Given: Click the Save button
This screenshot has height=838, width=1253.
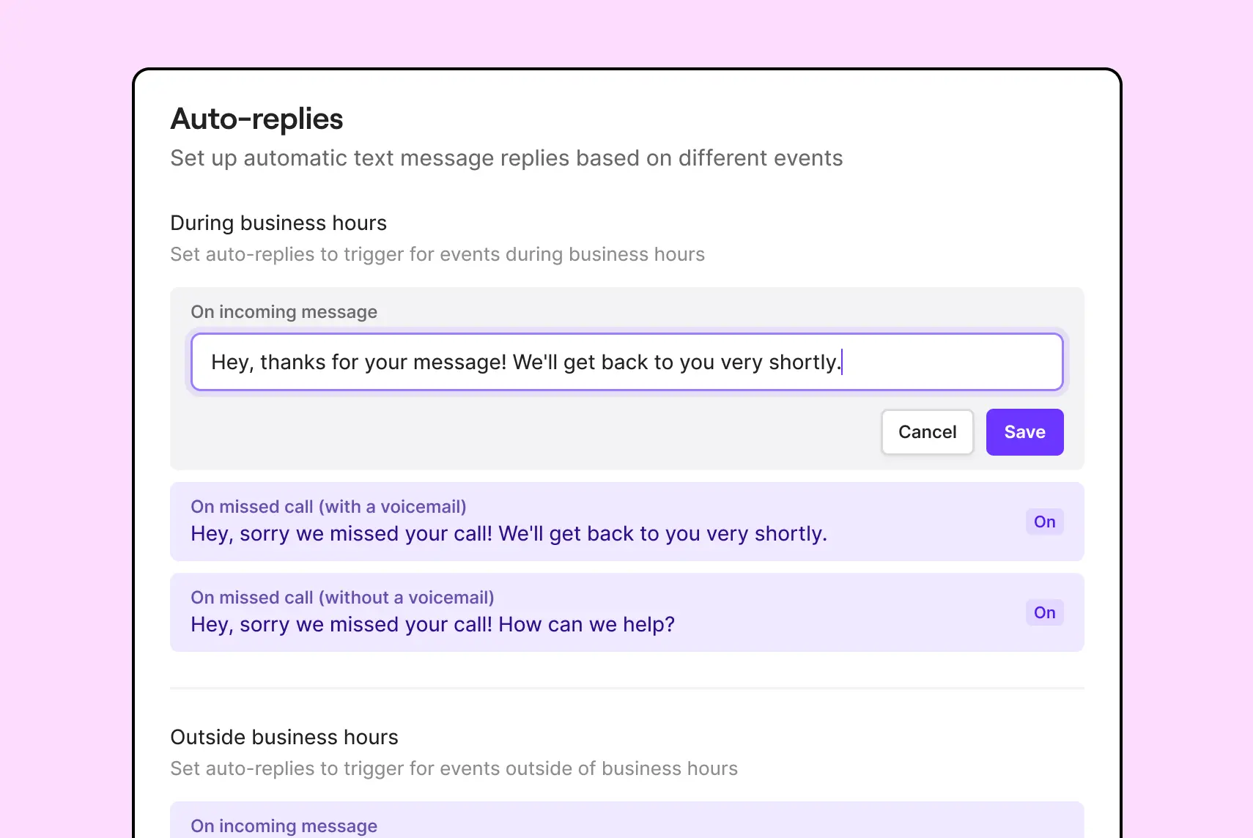Looking at the screenshot, I should pyautogui.click(x=1024, y=432).
